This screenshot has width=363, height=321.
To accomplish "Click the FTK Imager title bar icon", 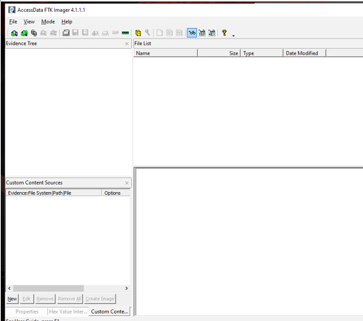I will point(12,10).
